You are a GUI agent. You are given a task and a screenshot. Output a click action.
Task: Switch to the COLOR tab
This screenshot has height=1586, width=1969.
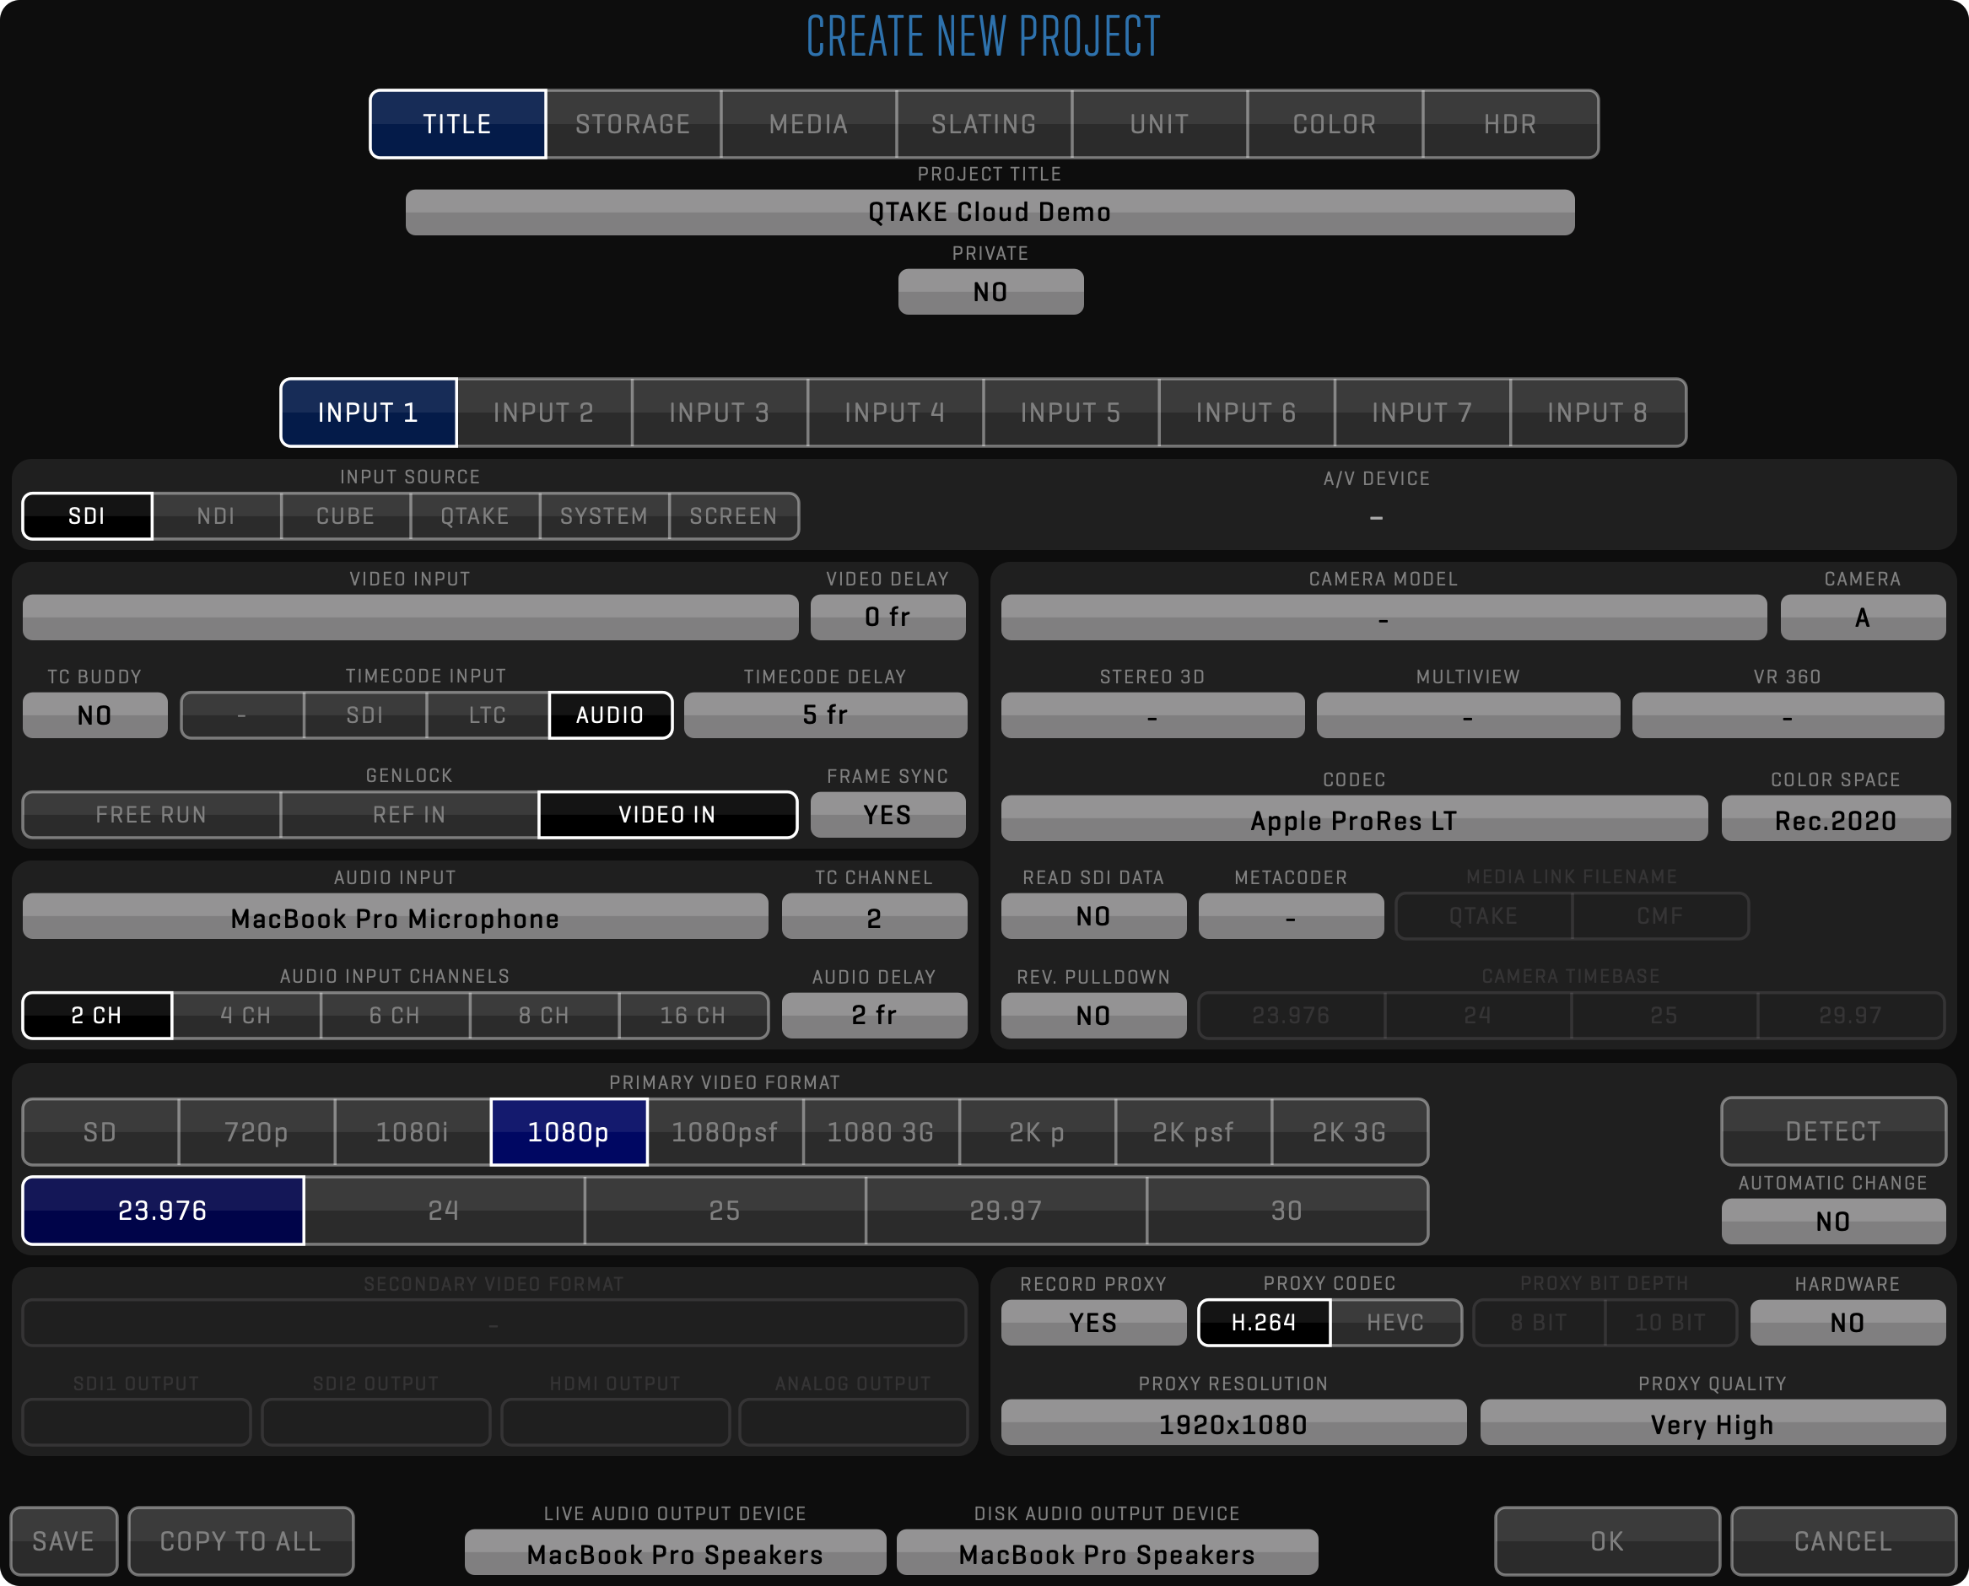[x=1334, y=123]
